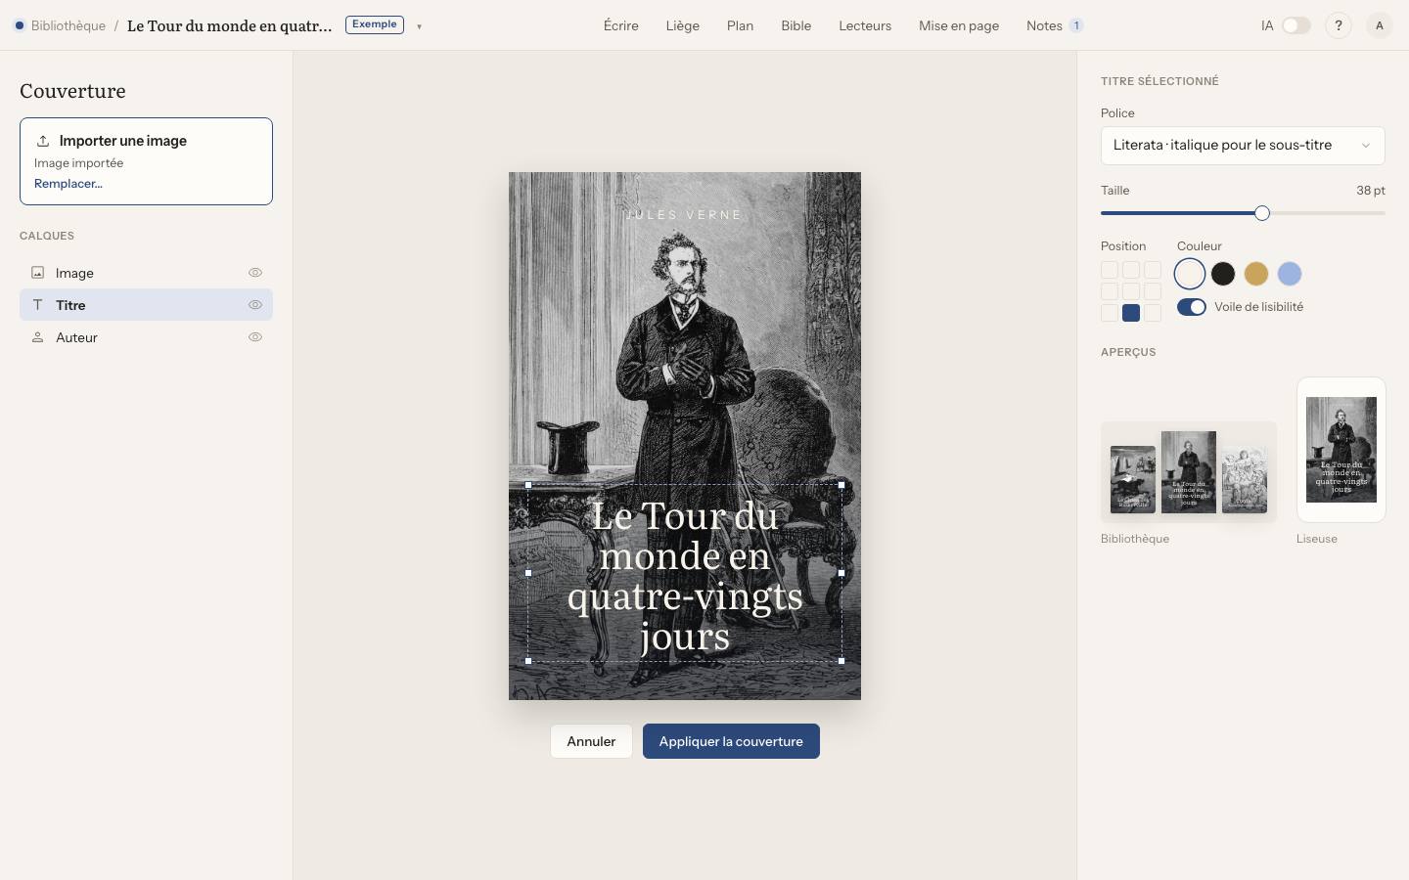
Task: Click Appliquer la couverture button
Action: [731, 741]
